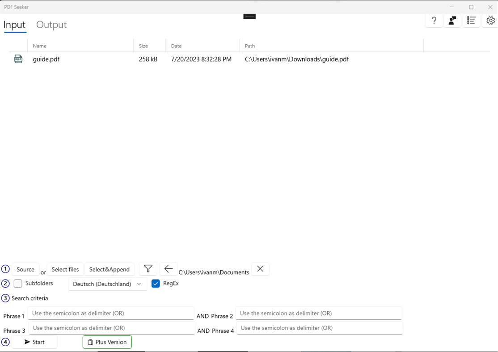498x352 pixels.
Task: Select the Input tab
Action: 14,25
